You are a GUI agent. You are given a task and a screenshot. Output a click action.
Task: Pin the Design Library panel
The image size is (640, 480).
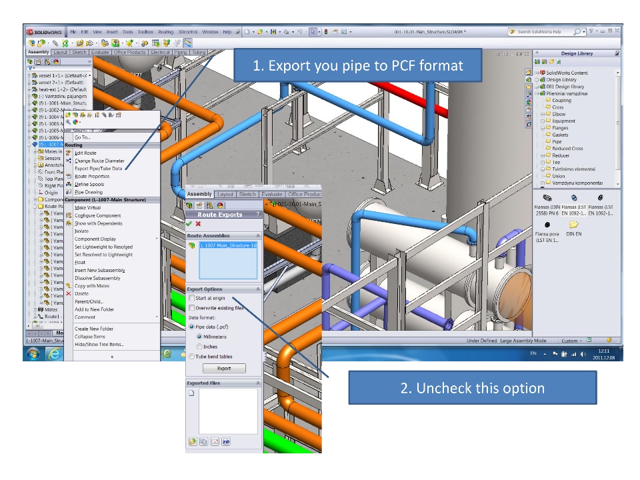pyautogui.click(x=617, y=53)
